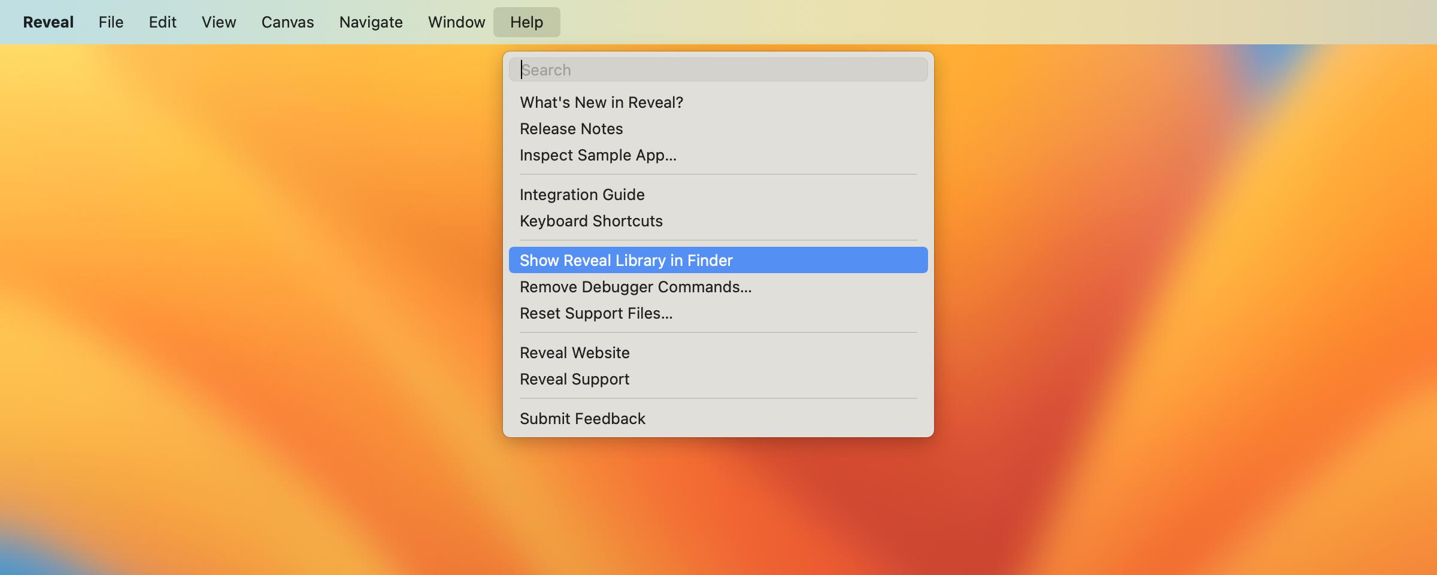Choose What's New in Reveal?
Screen dimensions: 1437x575
718,102
